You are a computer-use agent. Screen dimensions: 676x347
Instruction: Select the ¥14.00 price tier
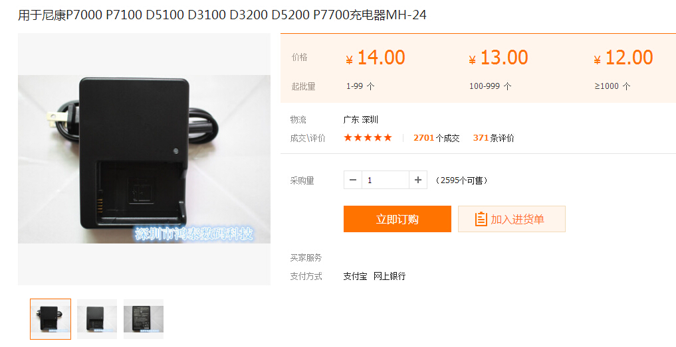(376, 58)
